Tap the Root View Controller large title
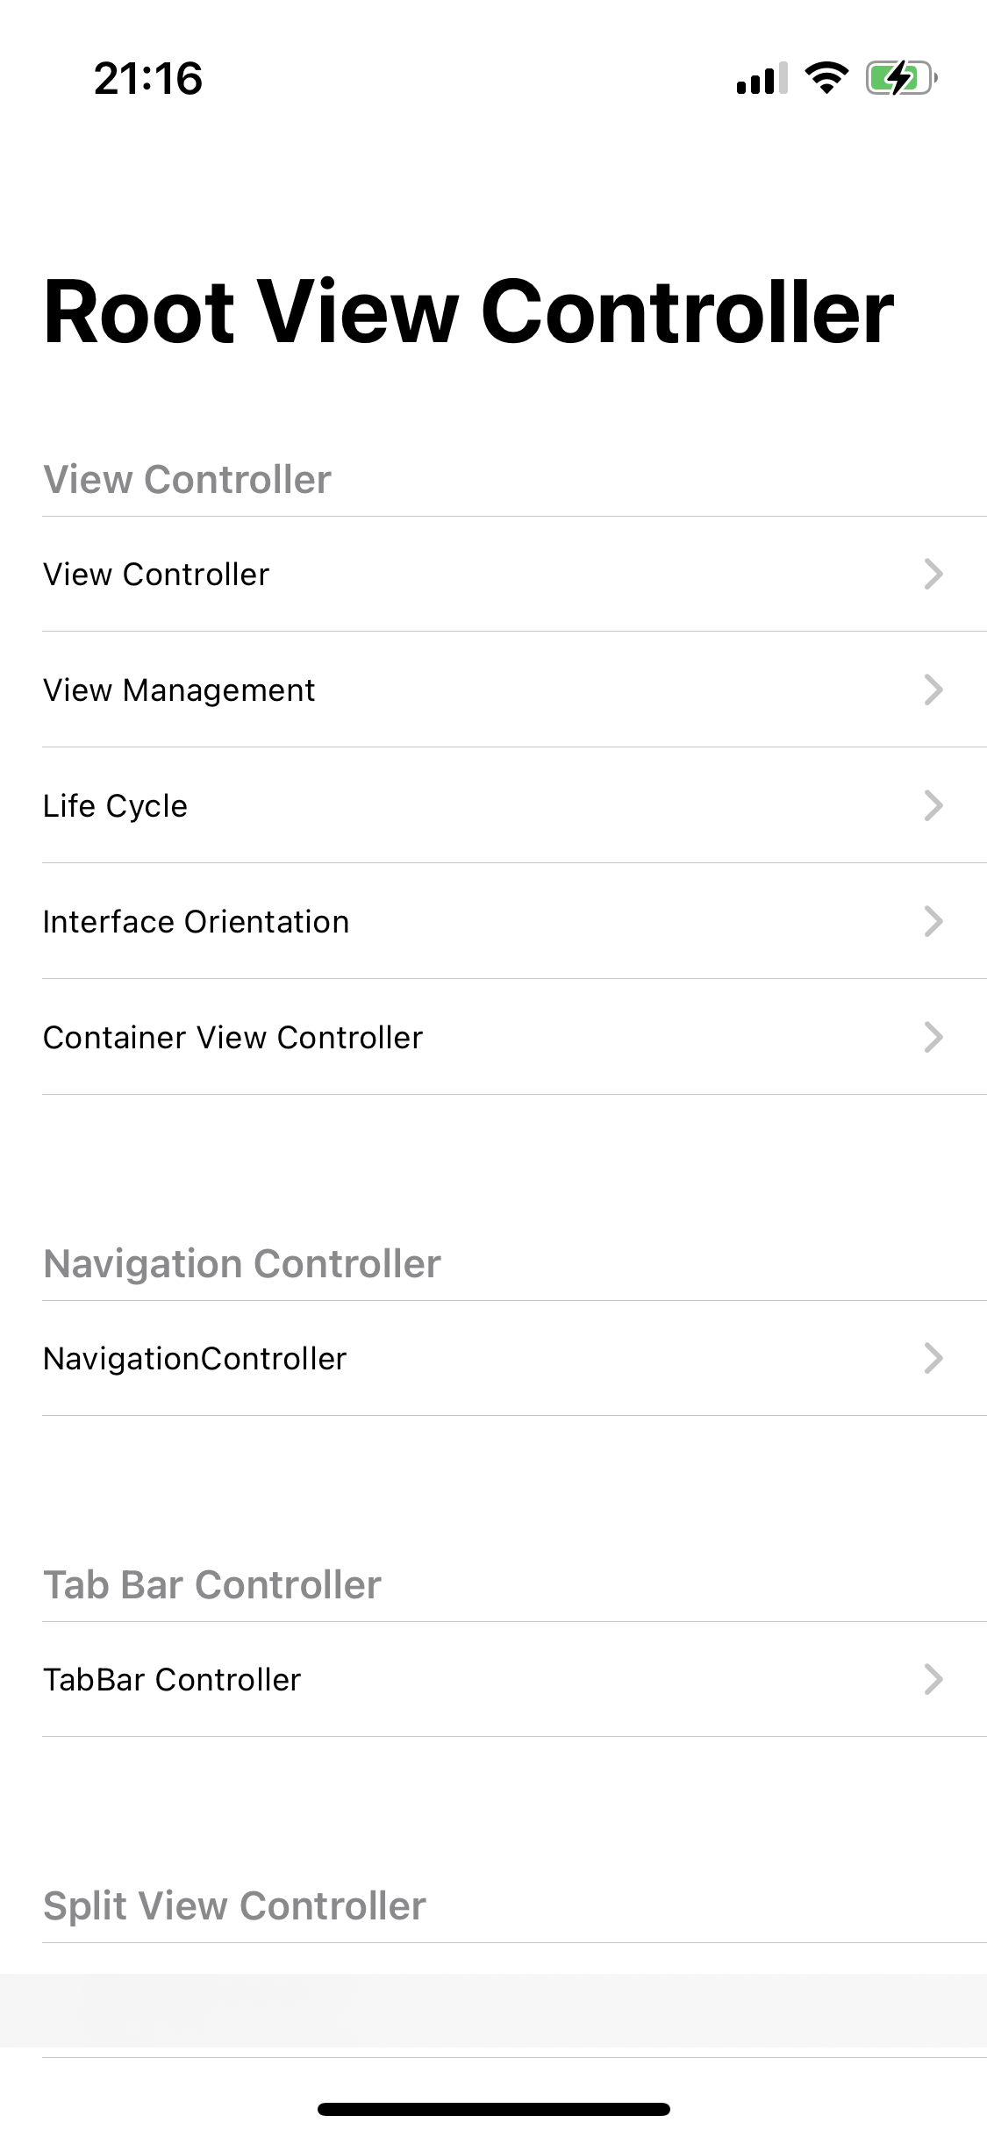This screenshot has width=987, height=2137. coord(468,312)
